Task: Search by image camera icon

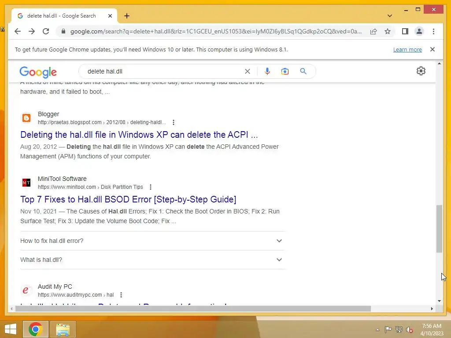Action: click(285, 71)
